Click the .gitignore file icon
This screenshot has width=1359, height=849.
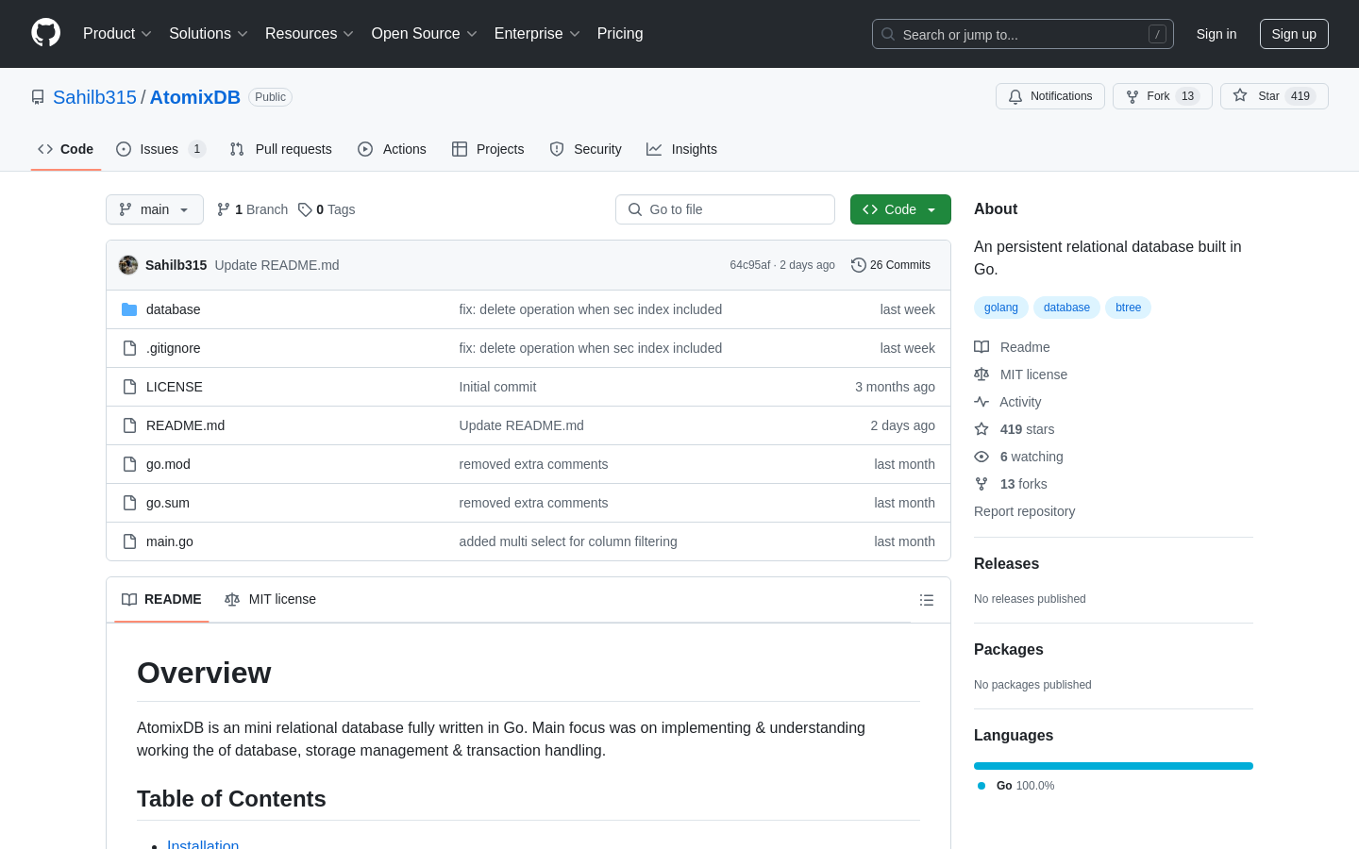point(129,348)
